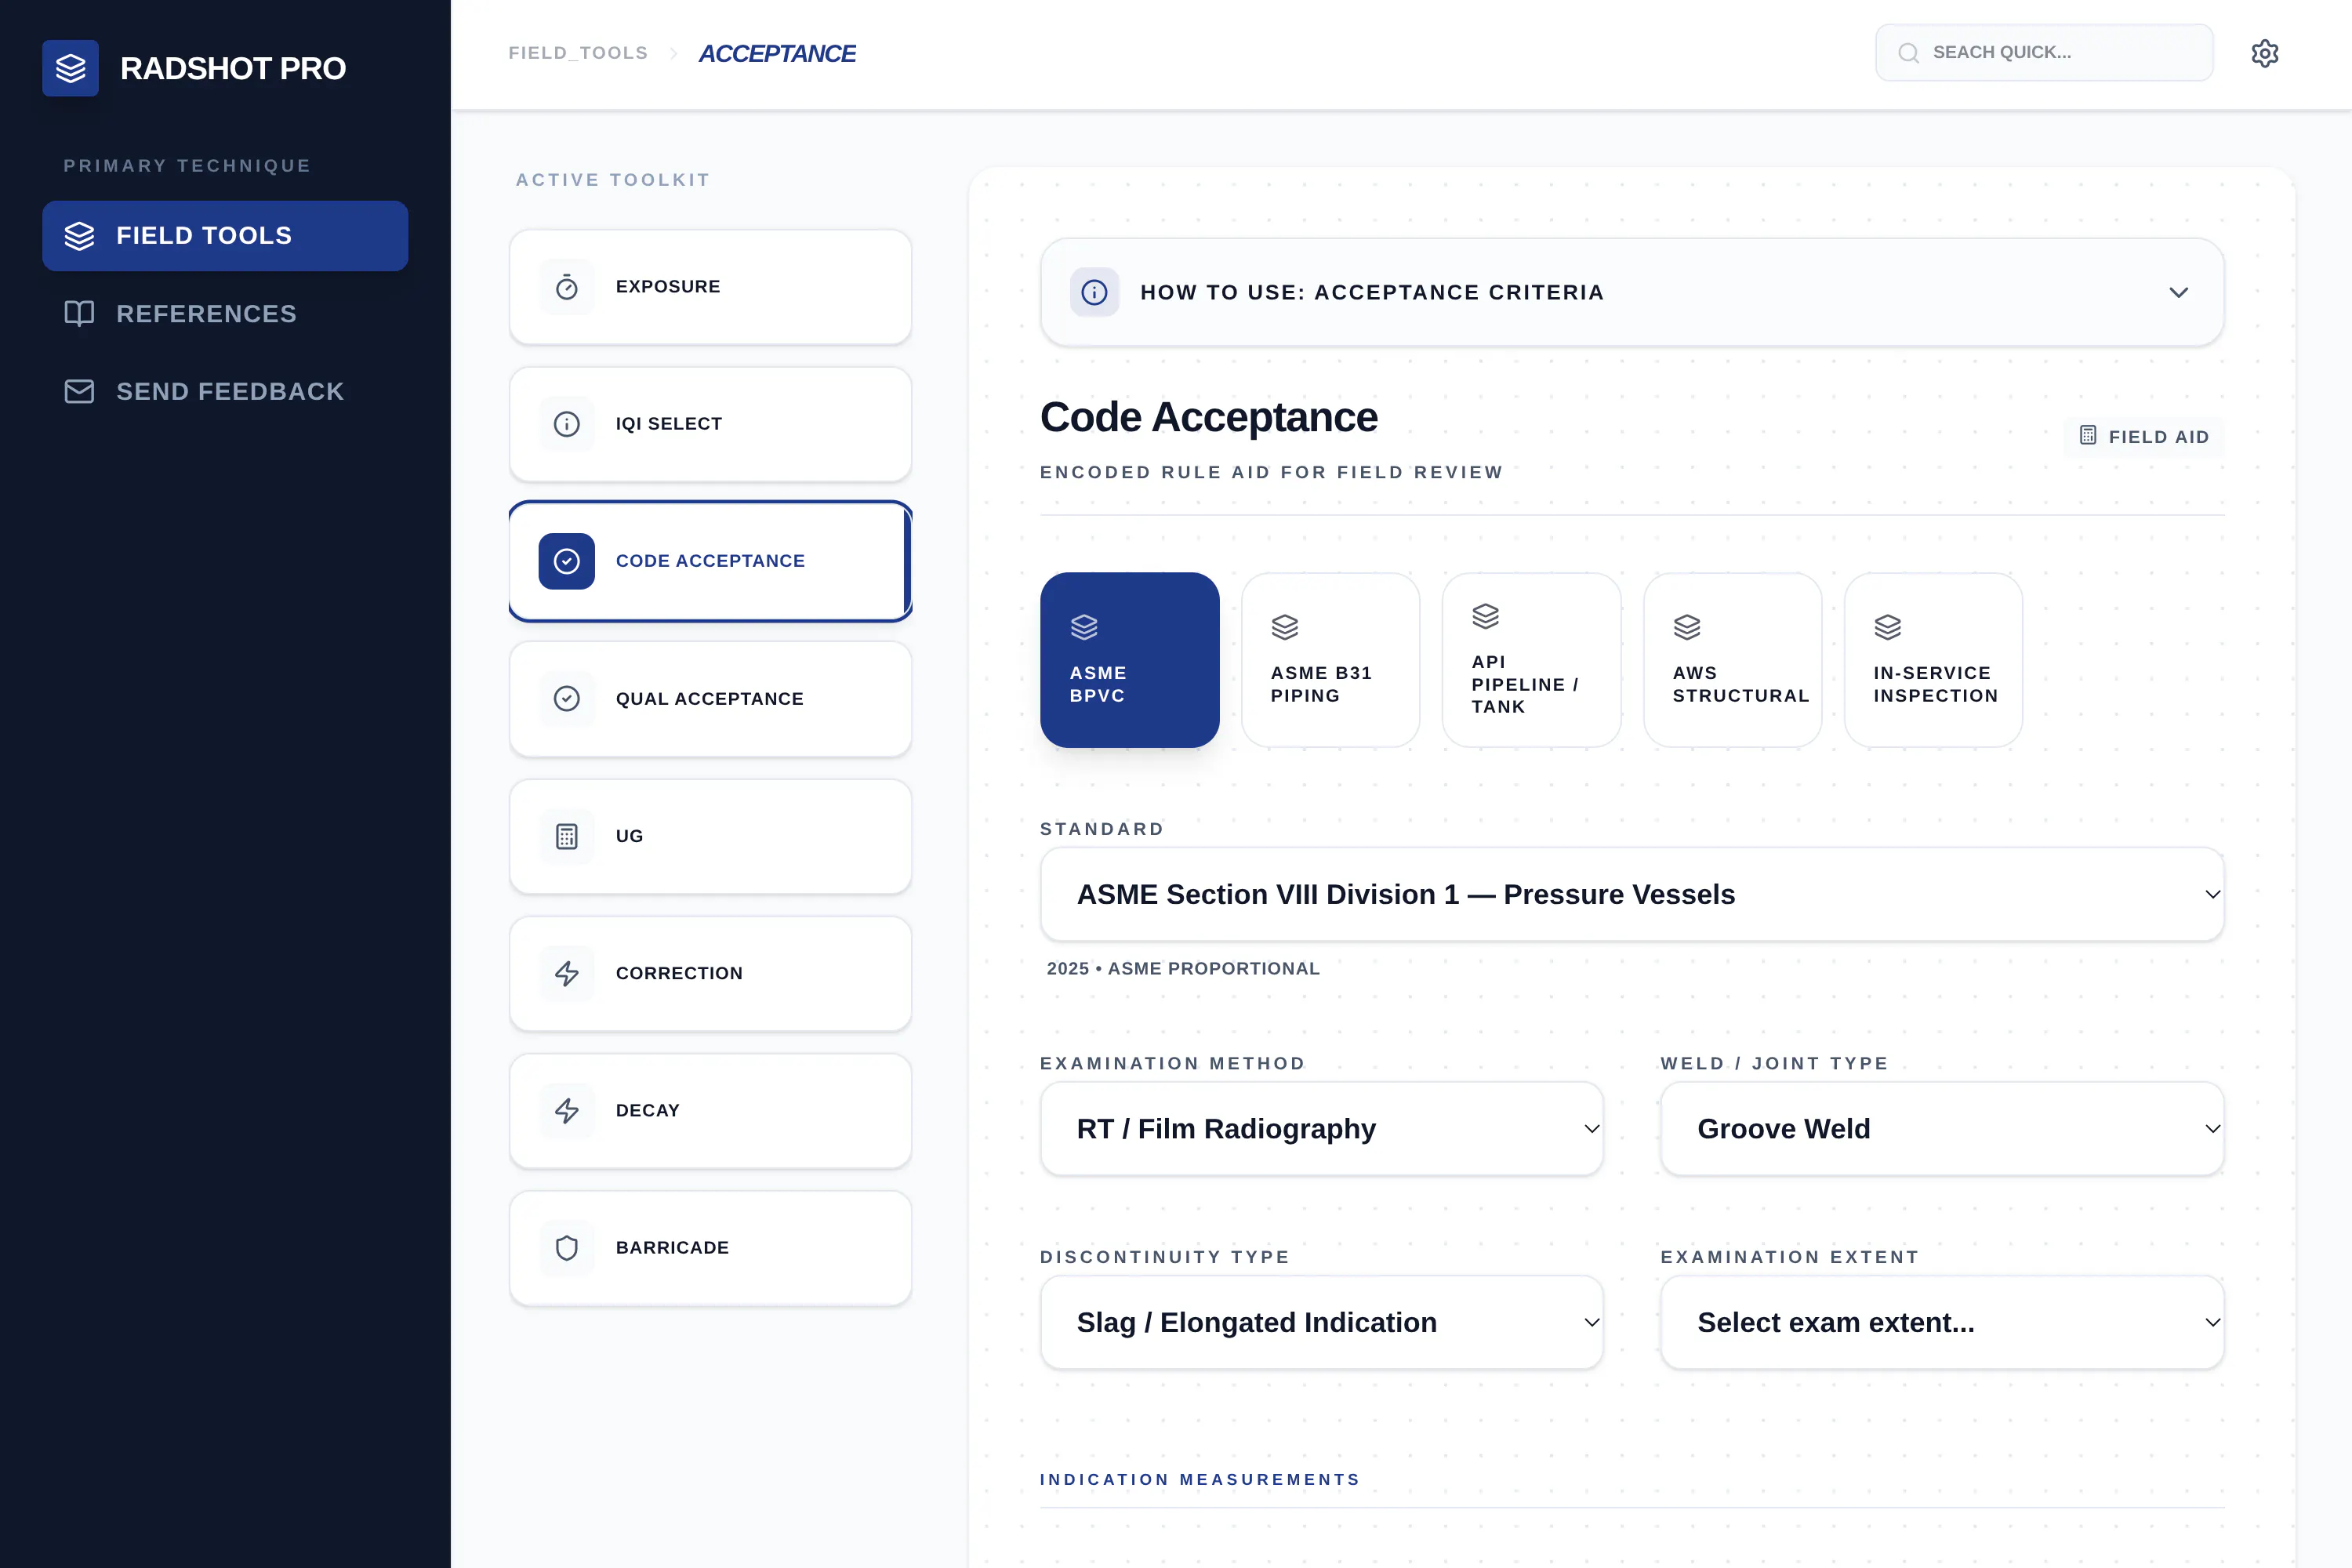Screen dimensions: 2352x1568
Task: Open the Code Acceptance tool
Action: pyautogui.click(x=710, y=561)
